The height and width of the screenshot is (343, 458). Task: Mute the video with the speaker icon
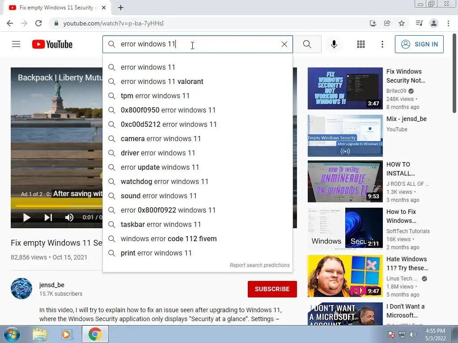(69, 218)
